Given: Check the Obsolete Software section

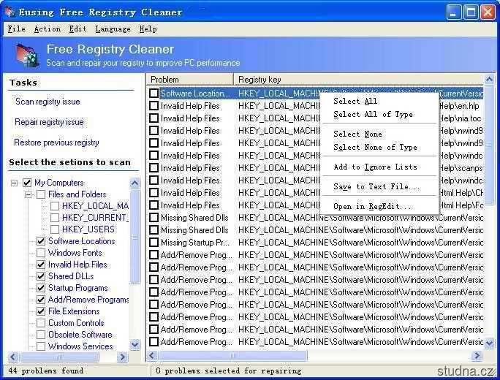Looking at the screenshot, I should coord(41,335).
